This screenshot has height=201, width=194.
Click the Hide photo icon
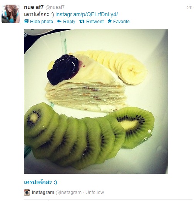26,21
